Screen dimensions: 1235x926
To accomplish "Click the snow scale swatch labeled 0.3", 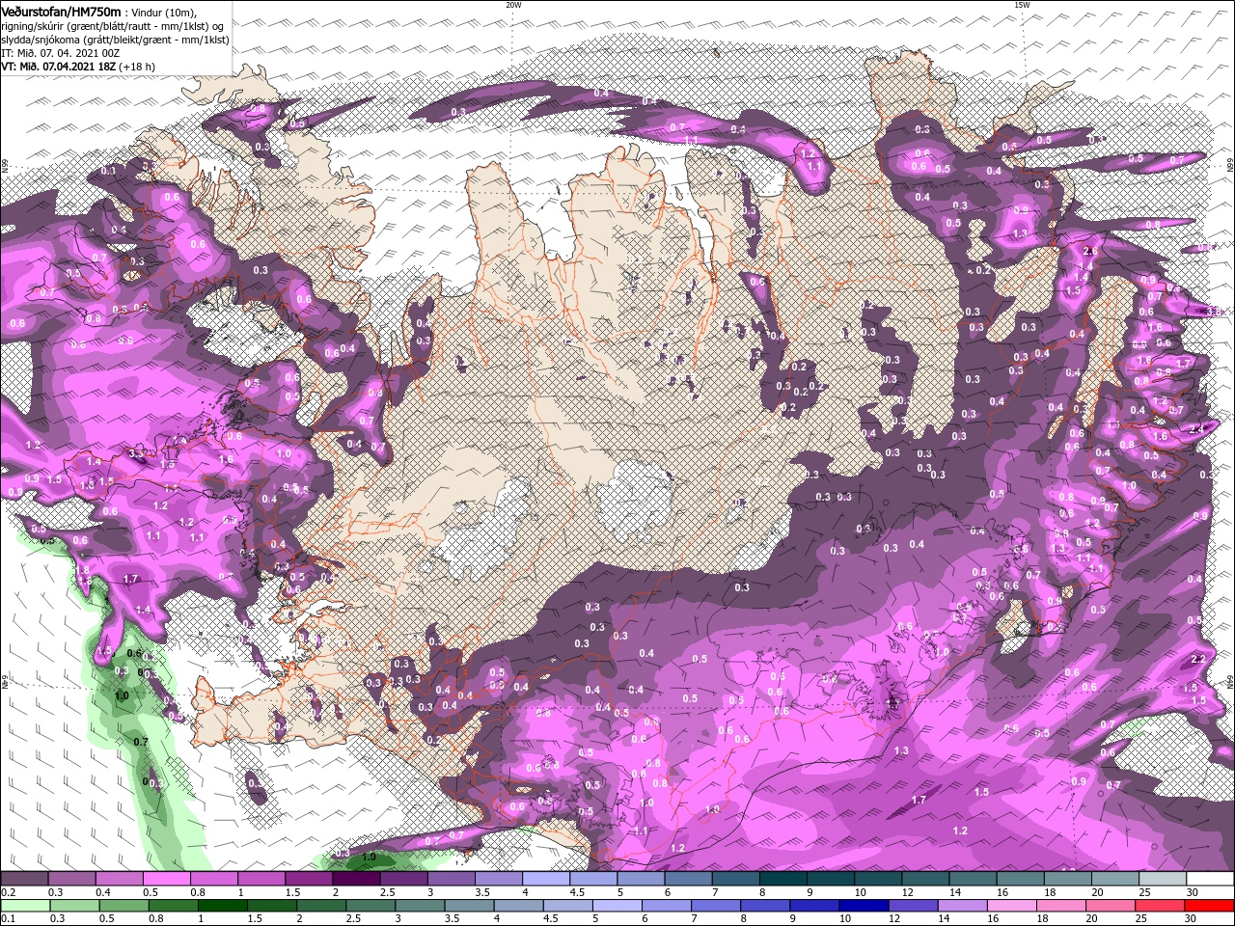I will coord(71,879).
